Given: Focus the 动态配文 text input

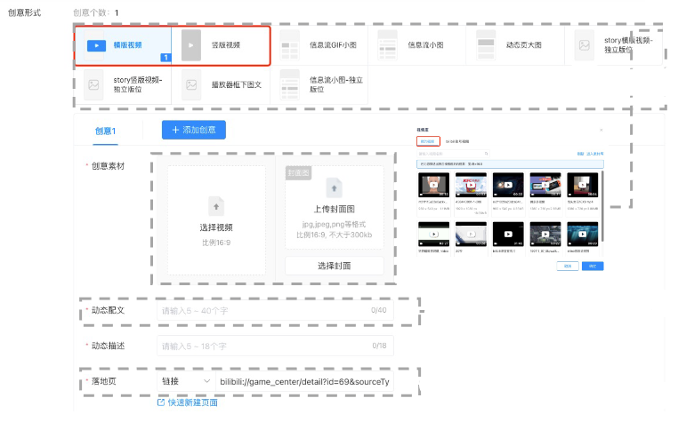Looking at the screenshot, I should 275,310.
